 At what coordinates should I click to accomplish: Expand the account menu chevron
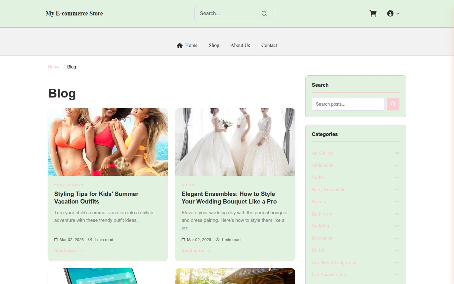pos(398,14)
